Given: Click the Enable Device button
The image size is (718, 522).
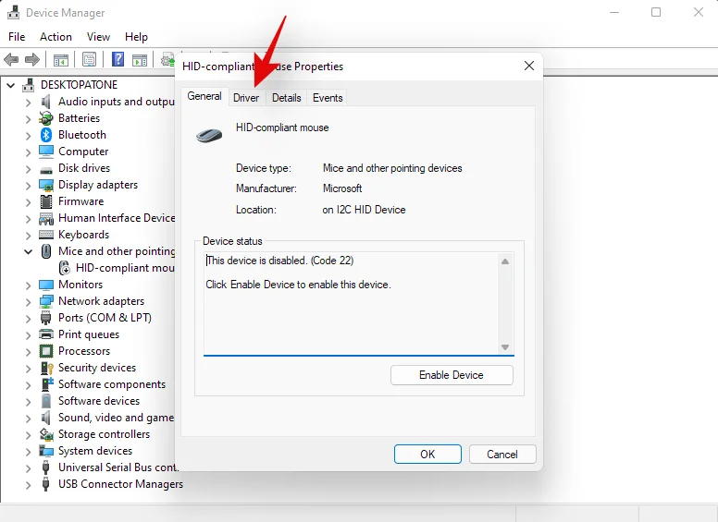Looking at the screenshot, I should coord(452,375).
